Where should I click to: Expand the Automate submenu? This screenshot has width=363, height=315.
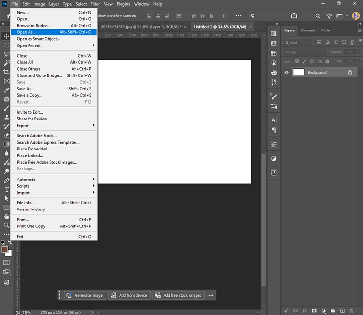54,180
